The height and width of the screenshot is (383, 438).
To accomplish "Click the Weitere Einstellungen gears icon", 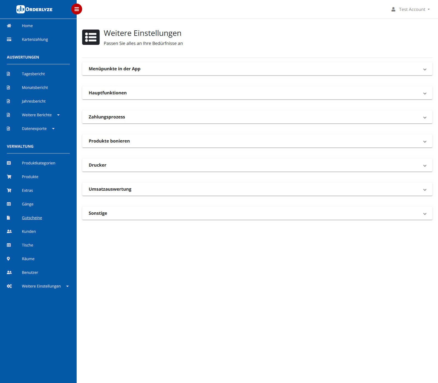I will [9, 286].
